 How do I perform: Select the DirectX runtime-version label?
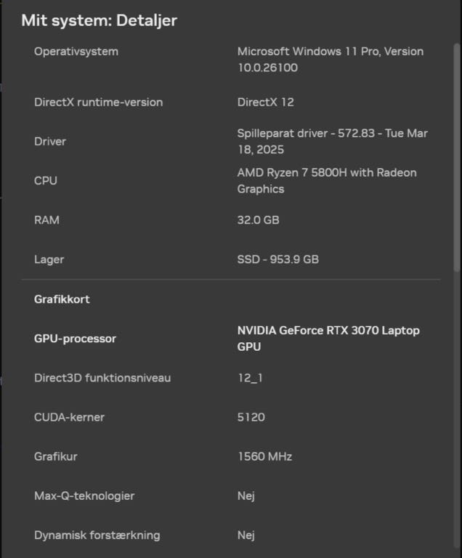point(98,102)
